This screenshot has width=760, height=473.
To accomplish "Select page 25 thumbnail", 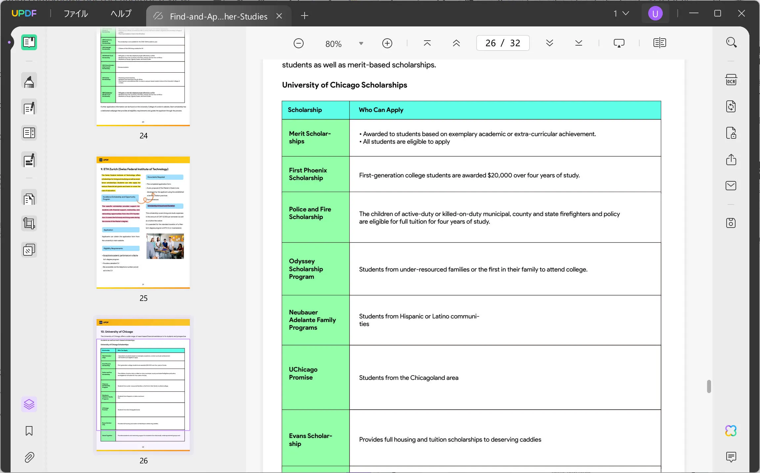I will [143, 223].
